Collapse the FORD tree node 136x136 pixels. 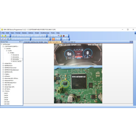[x=8, y=53]
